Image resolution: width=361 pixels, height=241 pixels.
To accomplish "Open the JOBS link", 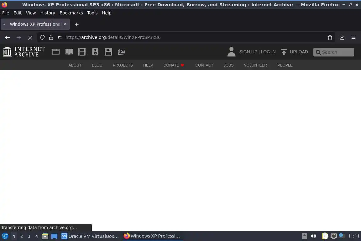I will [229, 65].
